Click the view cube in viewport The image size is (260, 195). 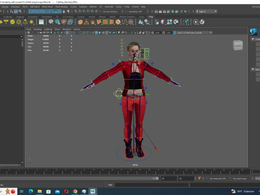click(x=238, y=45)
